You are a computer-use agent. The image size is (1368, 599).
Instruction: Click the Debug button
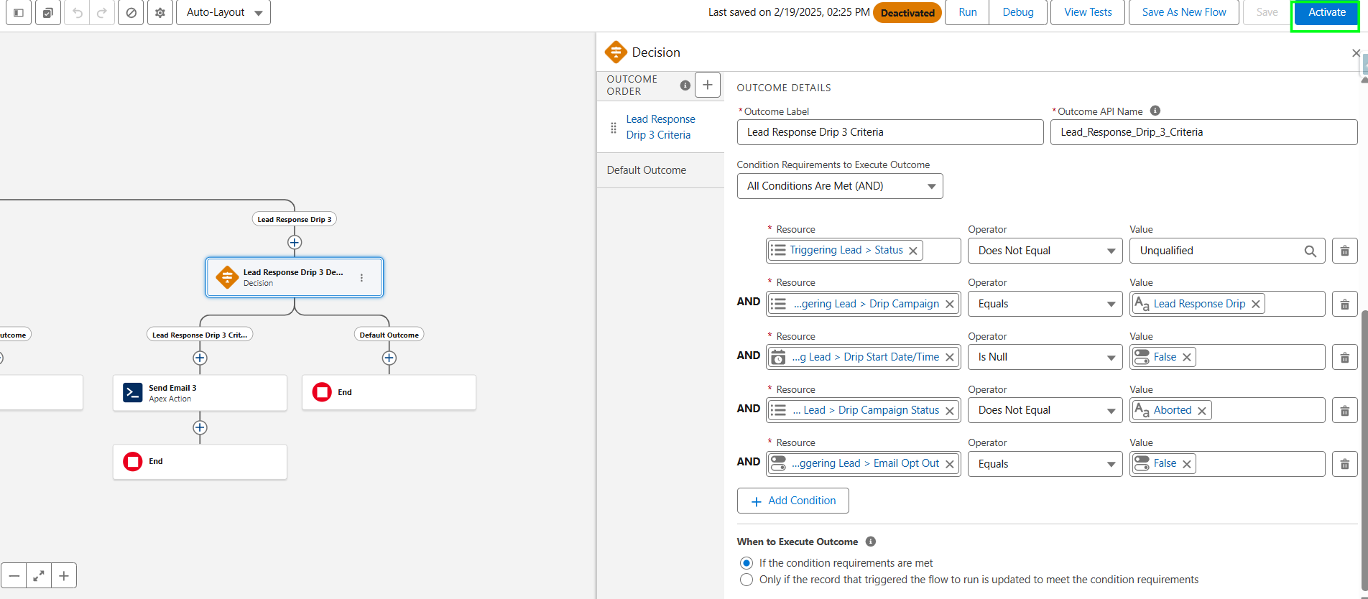point(1018,12)
